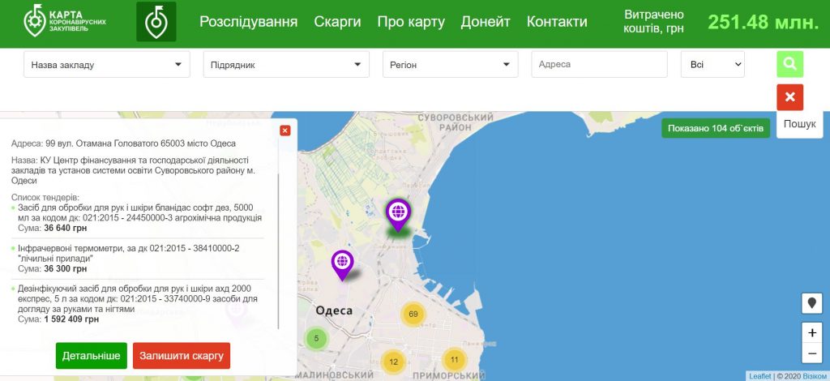The width and height of the screenshot is (830, 381).
Task: Open Про карту menu item
Action: point(411,22)
